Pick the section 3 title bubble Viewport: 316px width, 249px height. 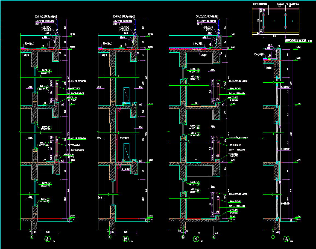coord(196,239)
